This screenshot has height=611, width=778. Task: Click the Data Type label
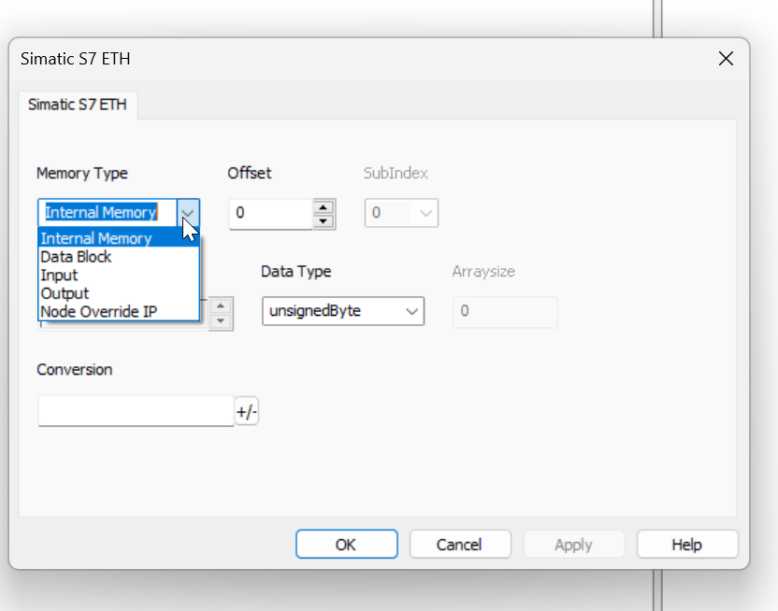tap(296, 272)
